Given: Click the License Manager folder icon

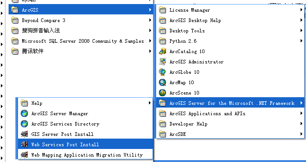Looking at the screenshot, I should (162, 10).
